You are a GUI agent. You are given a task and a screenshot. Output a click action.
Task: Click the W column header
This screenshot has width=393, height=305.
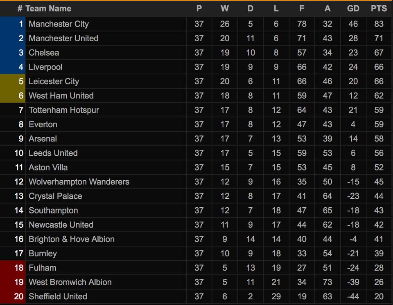(225, 9)
